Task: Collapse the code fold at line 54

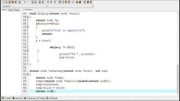Action: point(28,50)
